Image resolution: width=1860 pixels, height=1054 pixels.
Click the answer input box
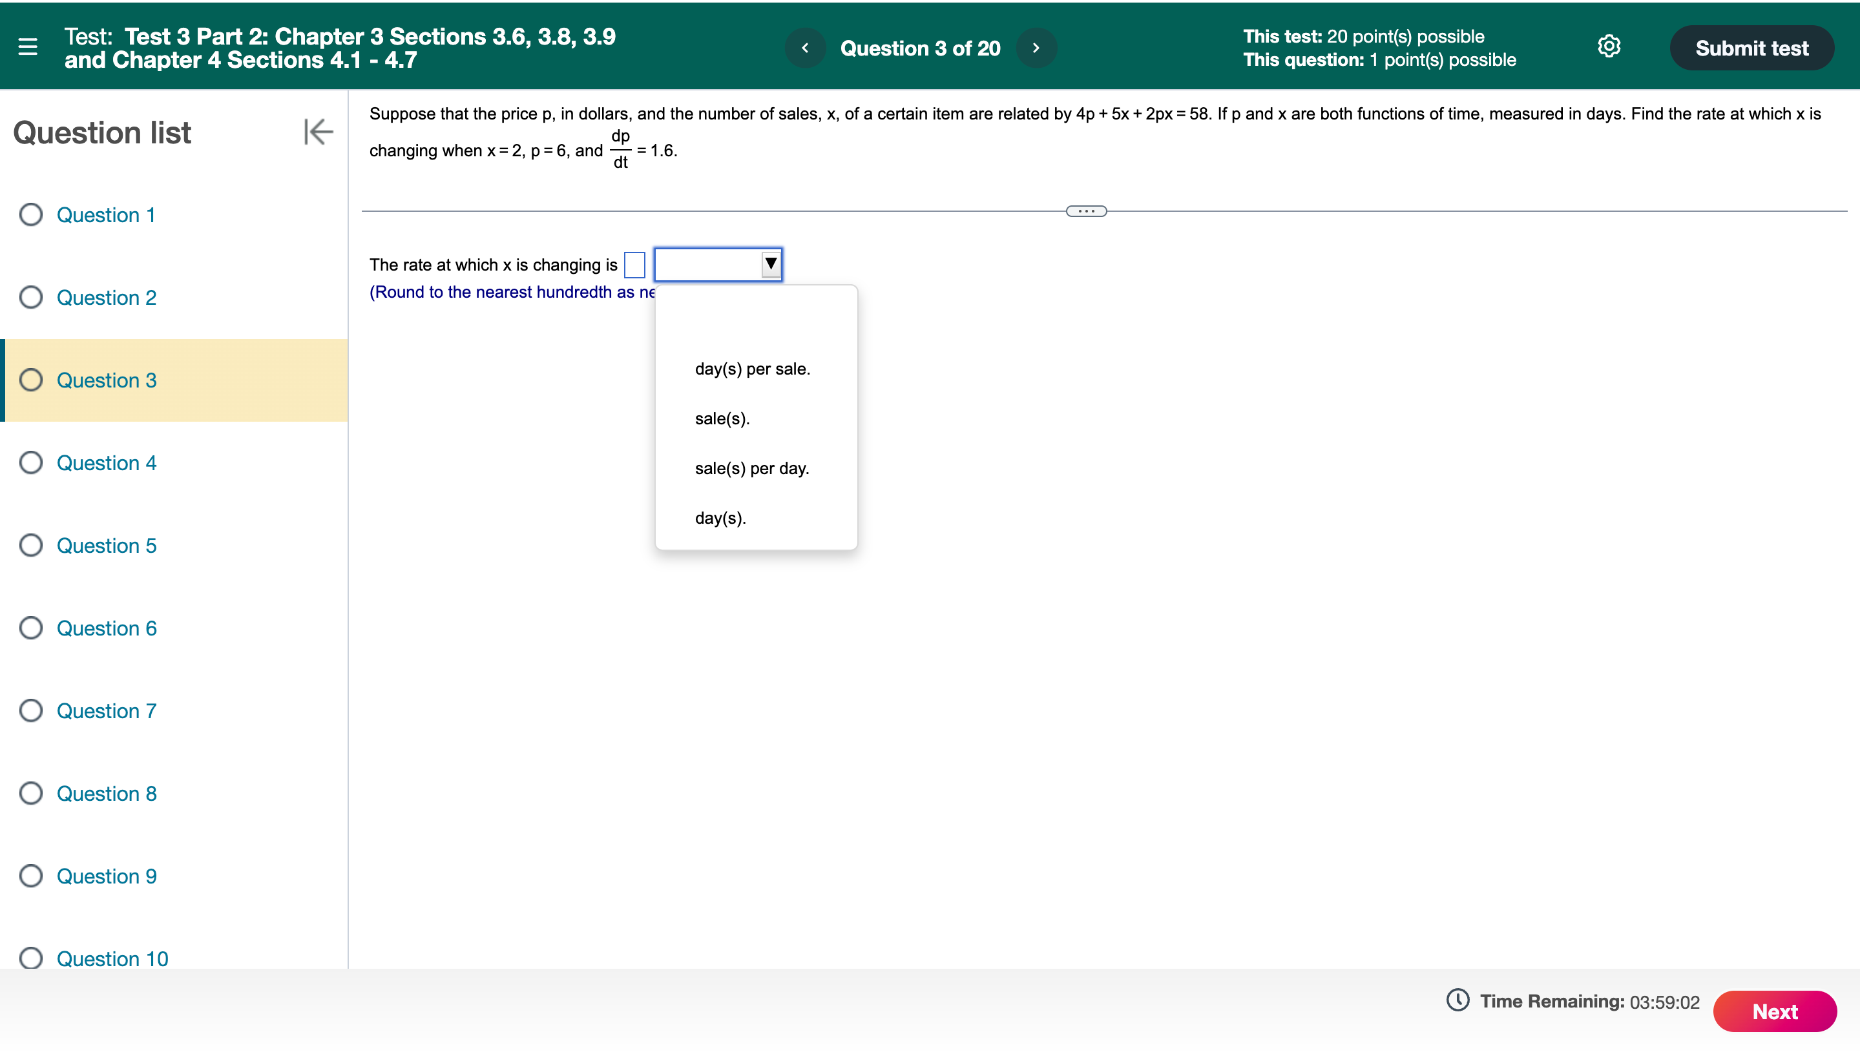pyautogui.click(x=634, y=265)
